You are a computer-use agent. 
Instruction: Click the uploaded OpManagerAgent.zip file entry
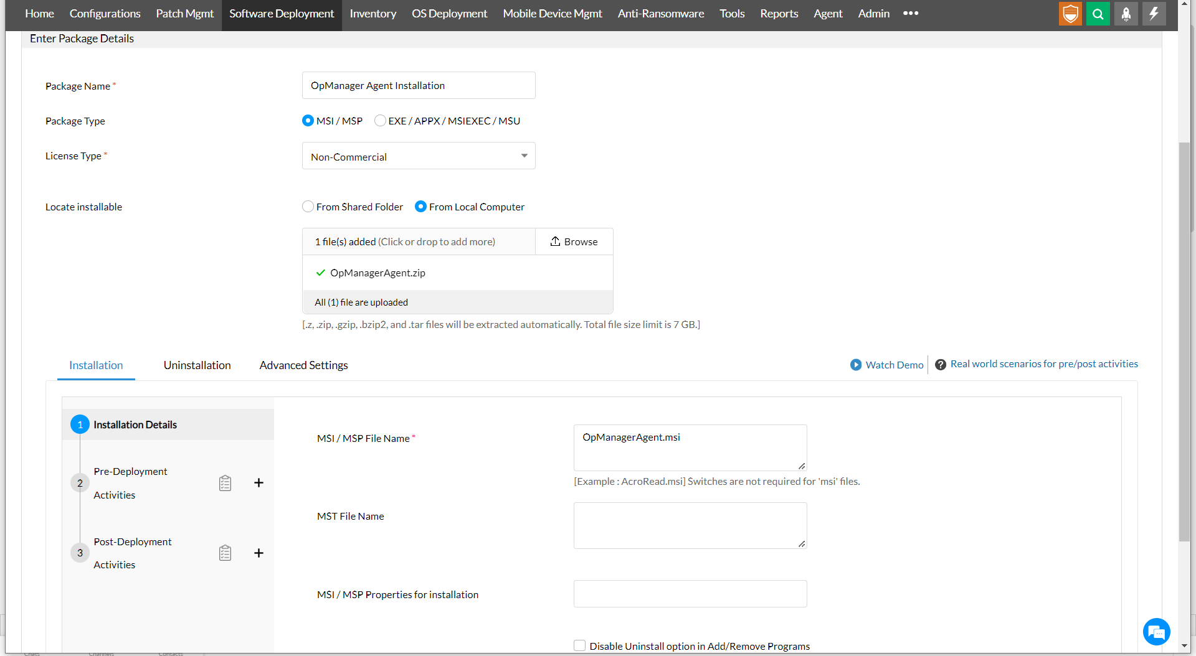[x=458, y=273]
